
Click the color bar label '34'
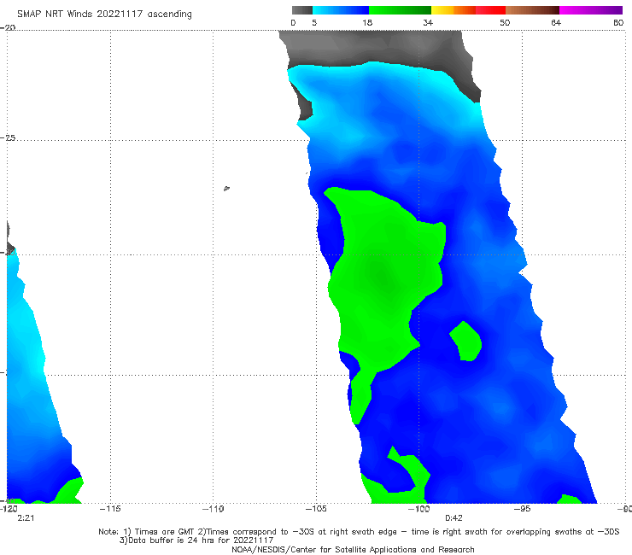pos(428,23)
